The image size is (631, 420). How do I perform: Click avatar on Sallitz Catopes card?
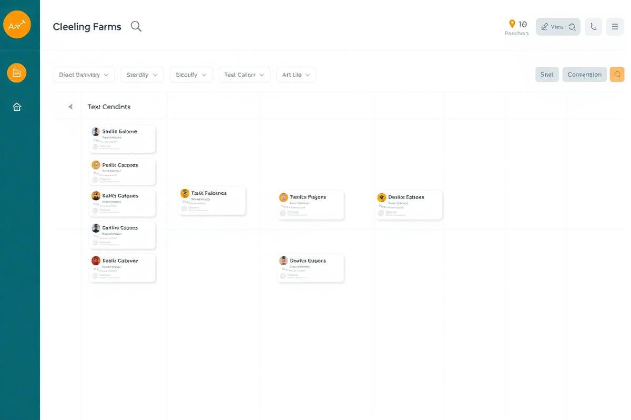[x=96, y=195]
